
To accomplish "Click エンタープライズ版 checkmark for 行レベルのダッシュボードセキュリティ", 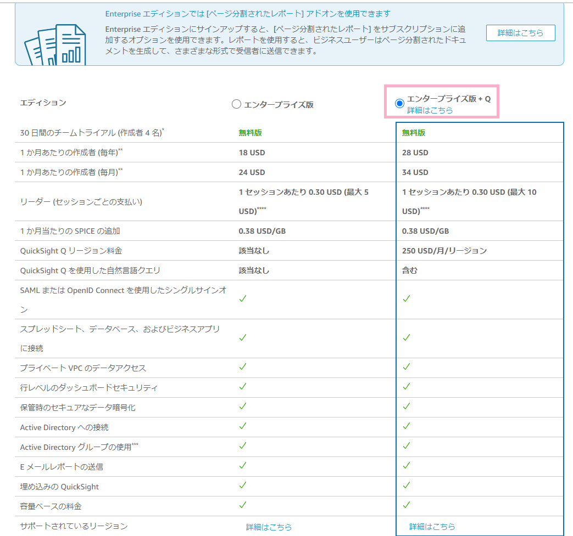I will click(x=243, y=386).
